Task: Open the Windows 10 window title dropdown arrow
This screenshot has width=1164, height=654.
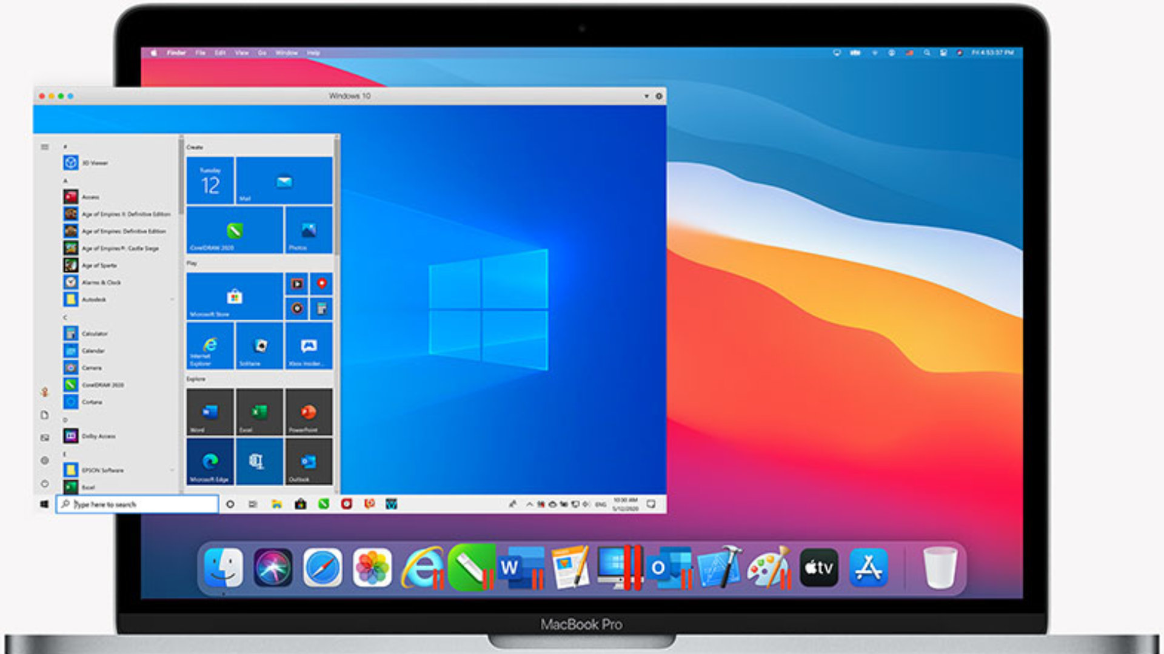Action: 646,96
